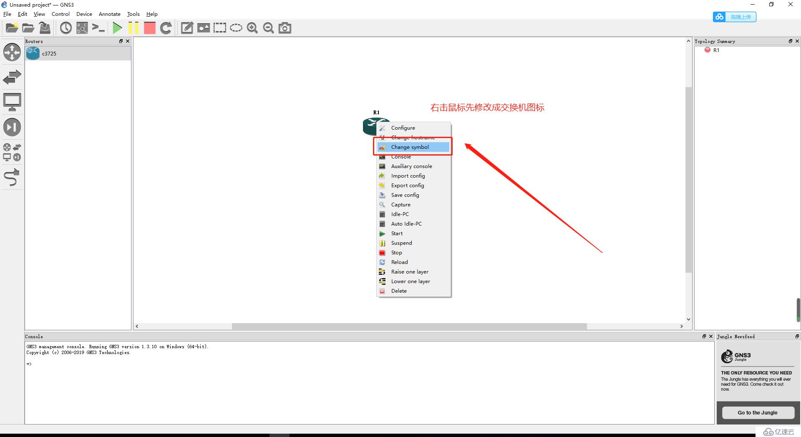Choose Lower one layer entry

tap(413, 281)
